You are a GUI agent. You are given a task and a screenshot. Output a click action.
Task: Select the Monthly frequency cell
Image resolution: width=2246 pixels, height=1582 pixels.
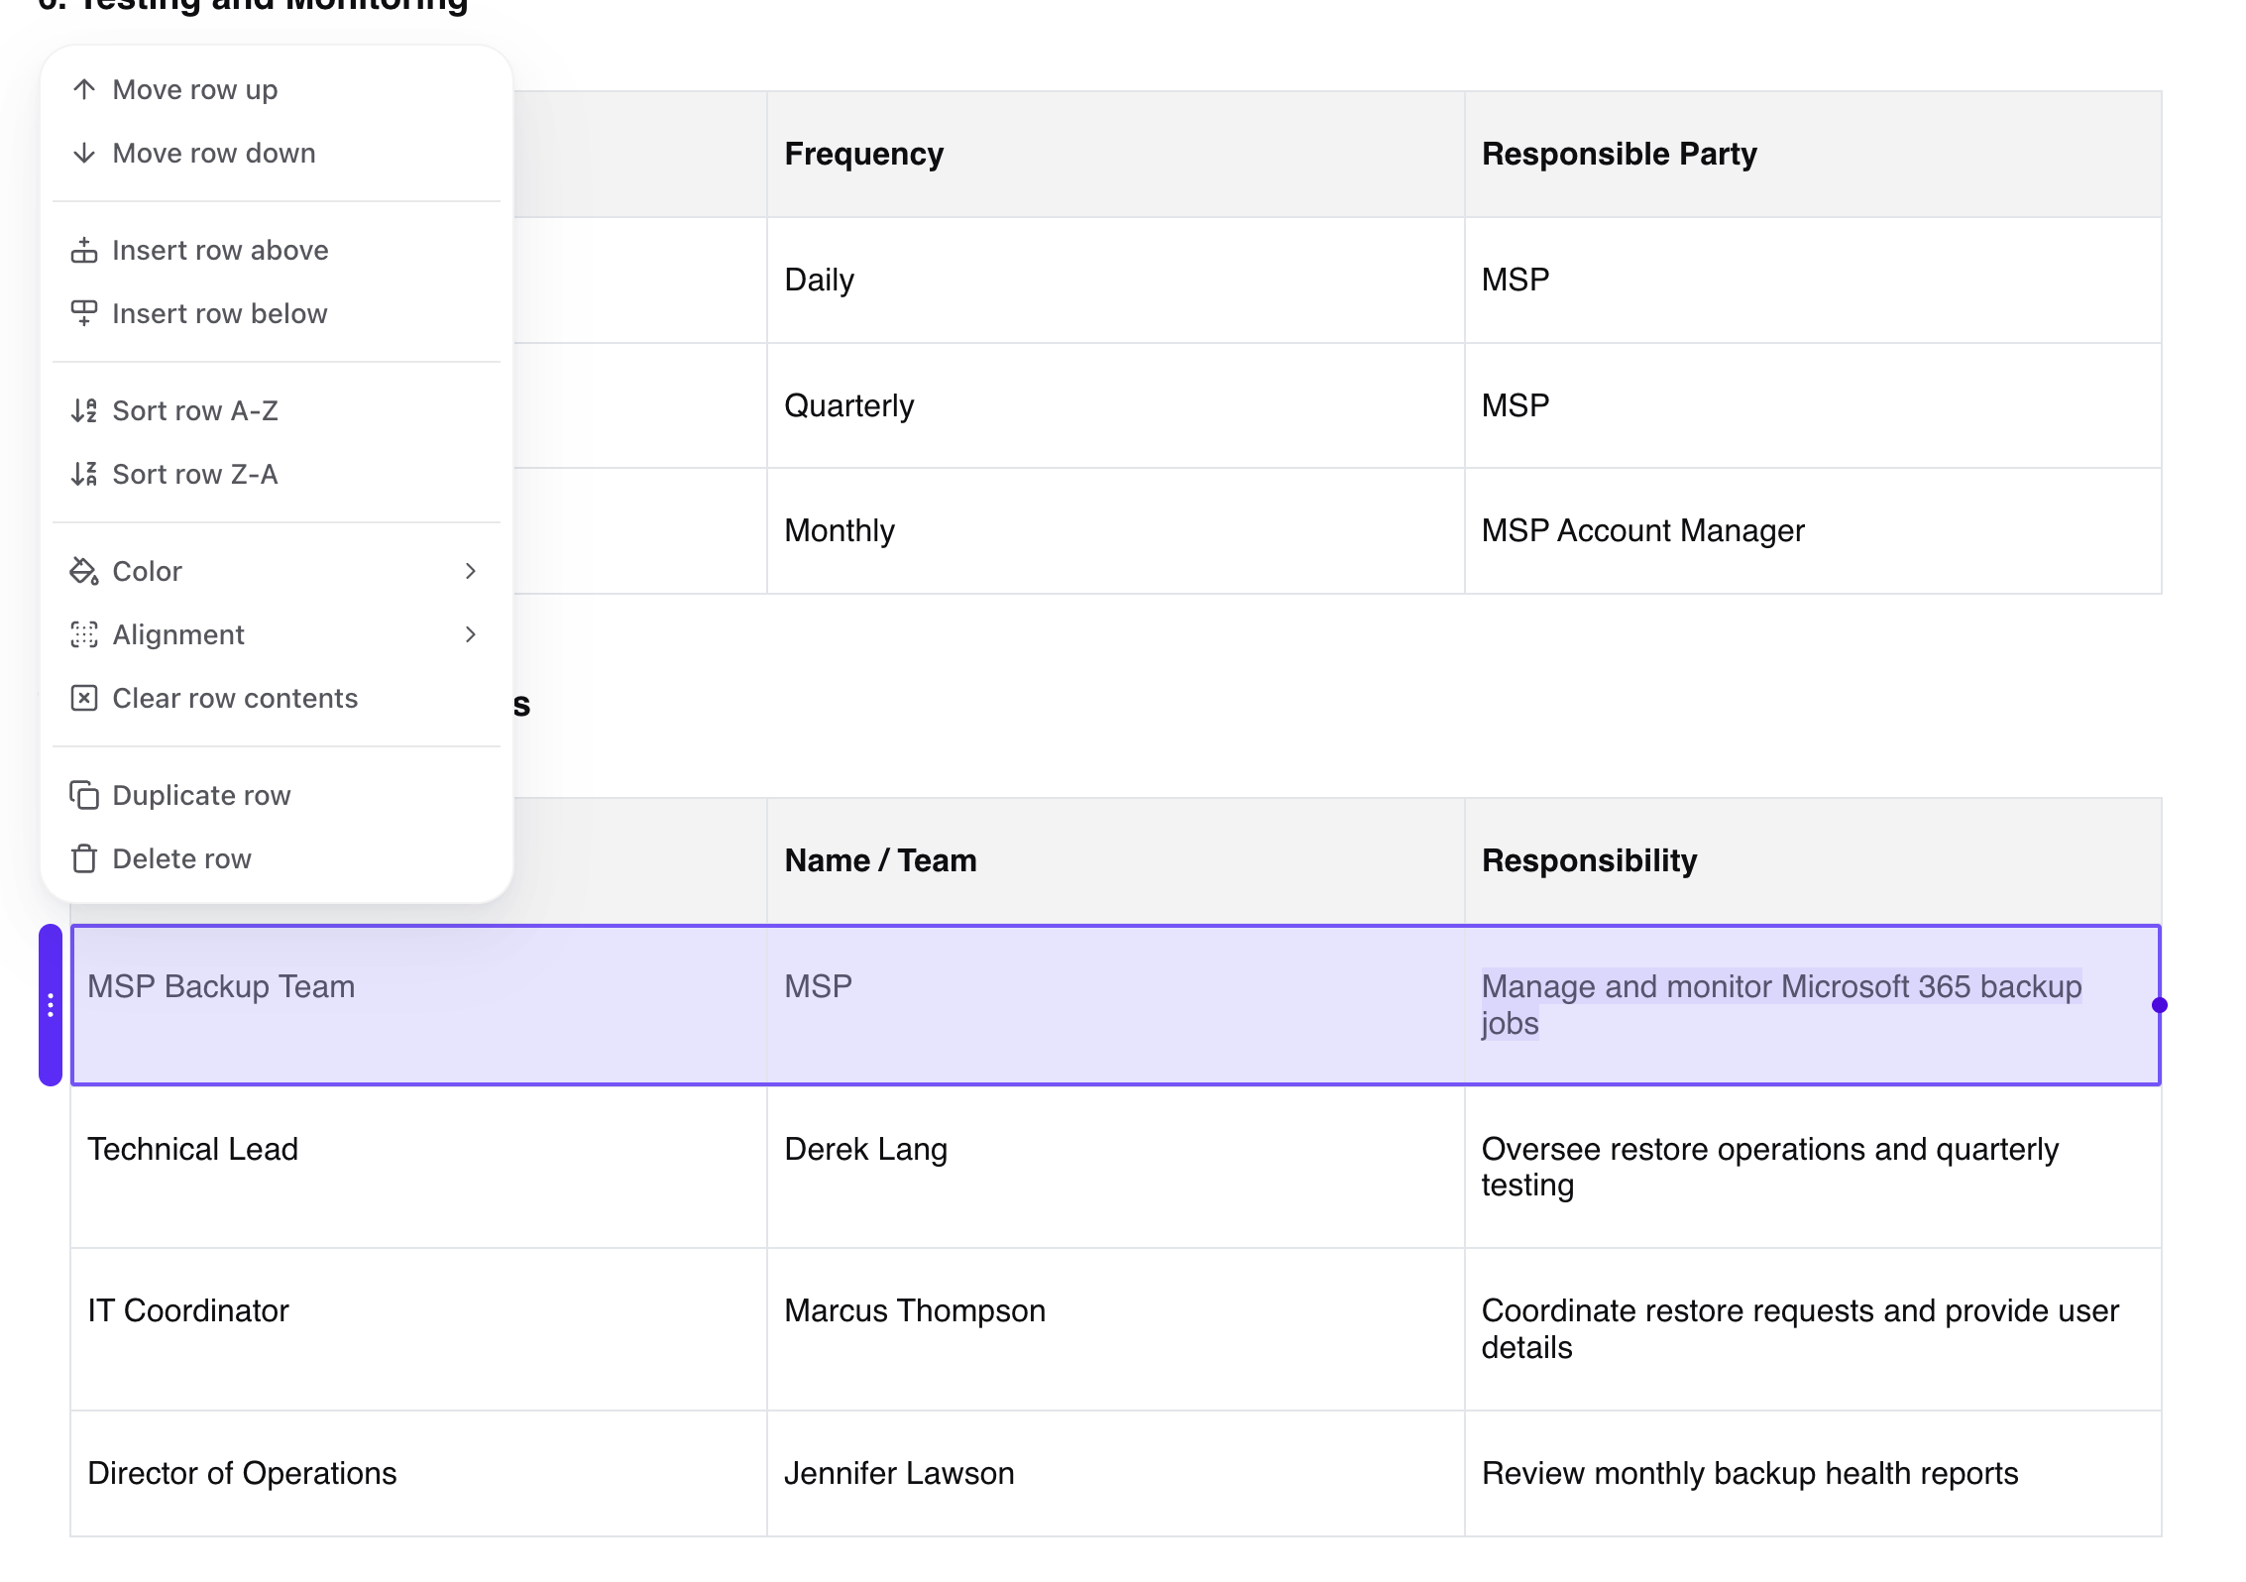click(x=1116, y=531)
